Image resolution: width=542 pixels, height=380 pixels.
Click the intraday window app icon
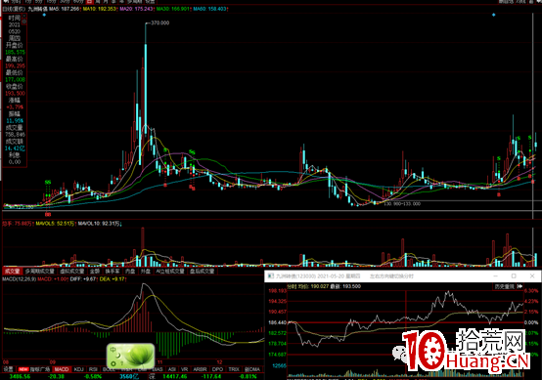pyautogui.click(x=271, y=276)
